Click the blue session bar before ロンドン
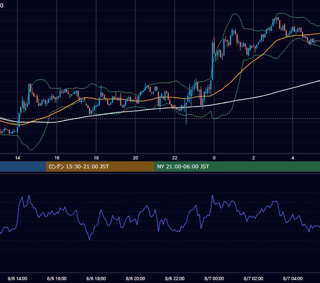The width and height of the screenshot is (320, 283). tap(23, 166)
